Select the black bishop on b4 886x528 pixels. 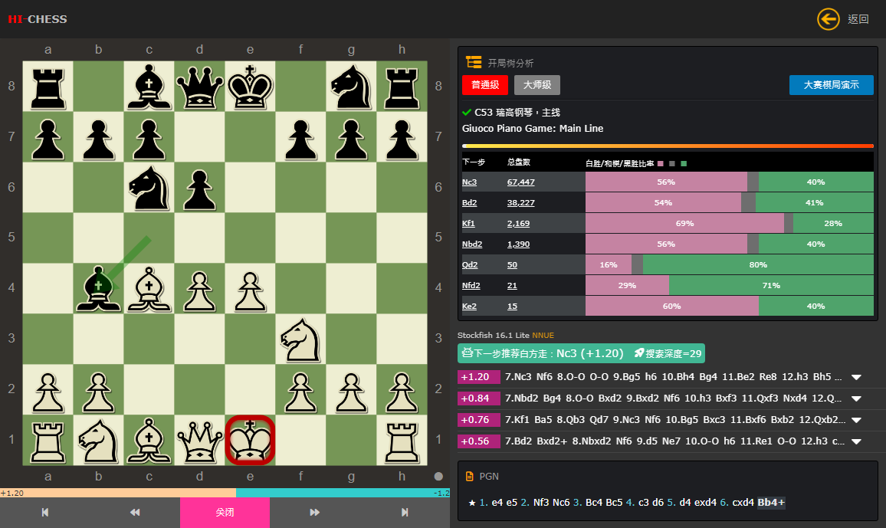coord(98,289)
